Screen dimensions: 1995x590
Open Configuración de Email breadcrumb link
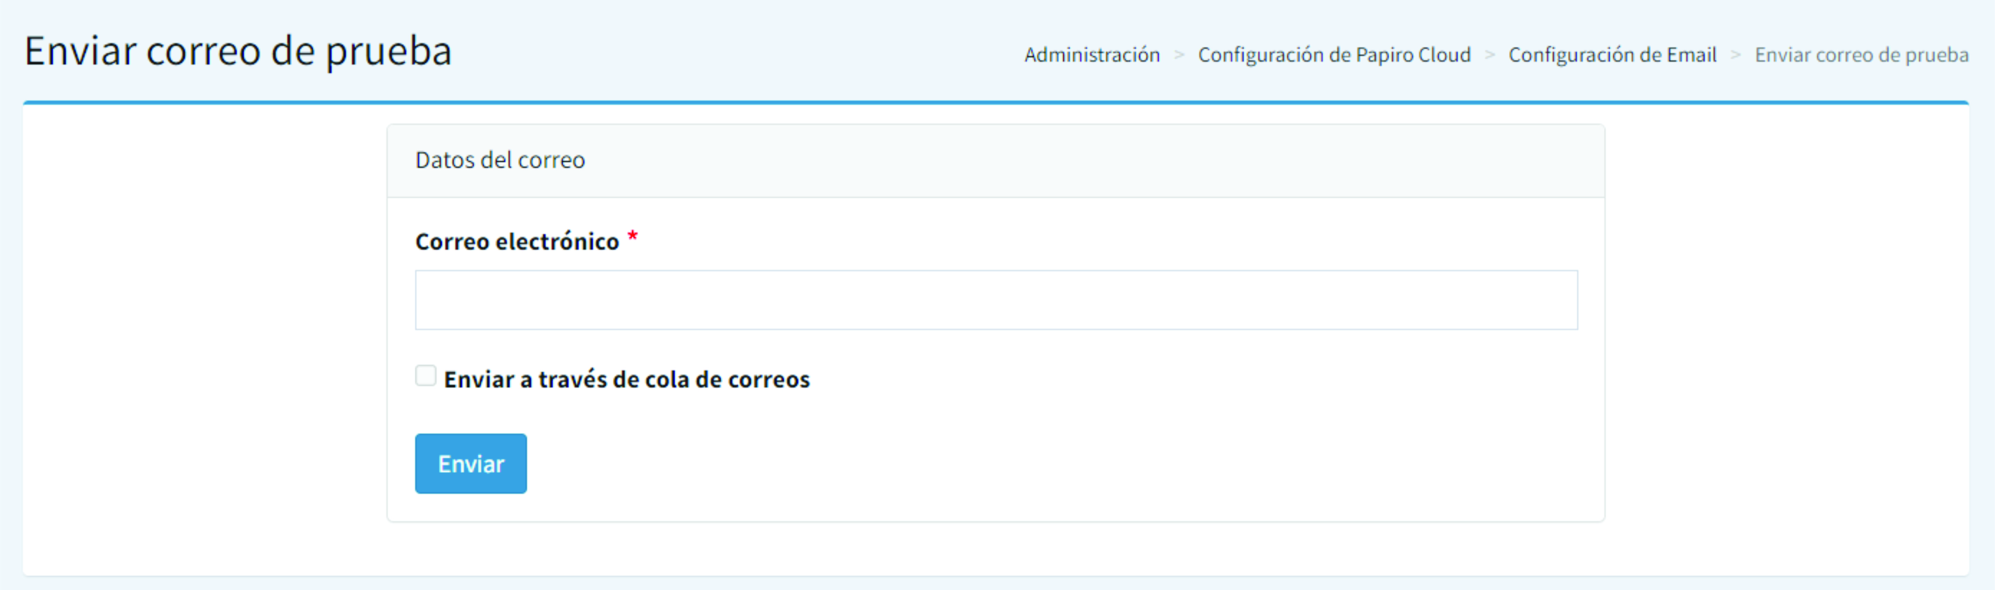[1612, 55]
